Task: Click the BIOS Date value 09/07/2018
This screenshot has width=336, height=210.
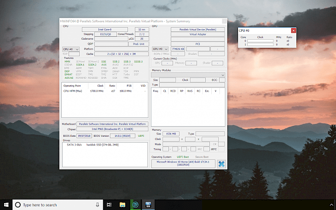Action: [x=84, y=136]
